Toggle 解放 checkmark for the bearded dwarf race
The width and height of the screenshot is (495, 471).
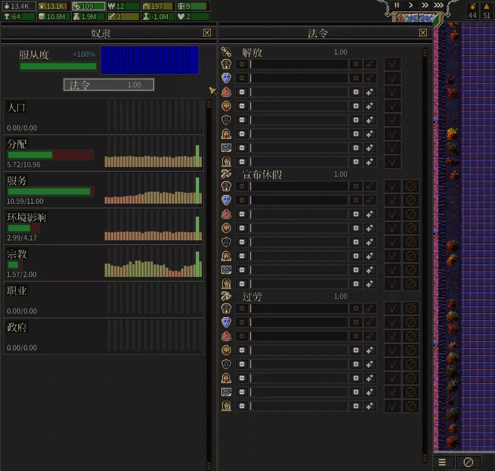(392, 106)
